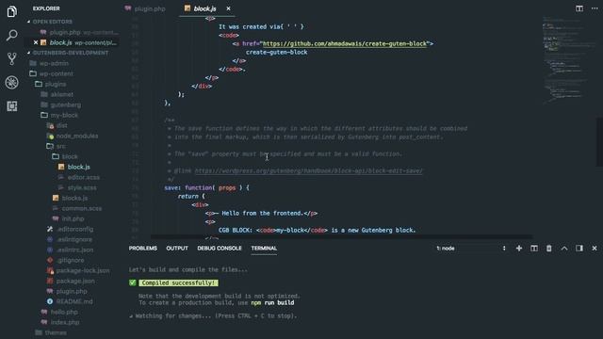The height and width of the screenshot is (339, 603).
Task: Split the editor with top-right icon
Action: [579, 8]
